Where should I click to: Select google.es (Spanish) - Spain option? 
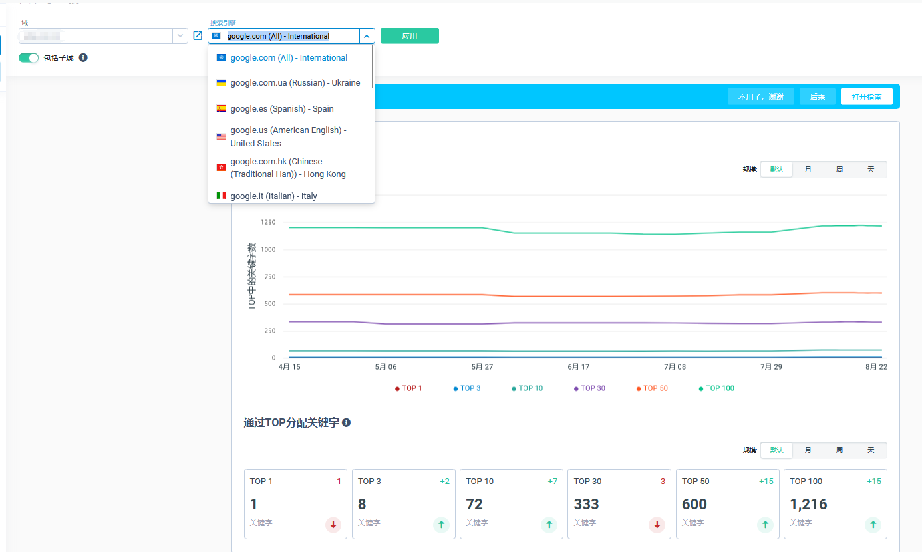point(290,108)
